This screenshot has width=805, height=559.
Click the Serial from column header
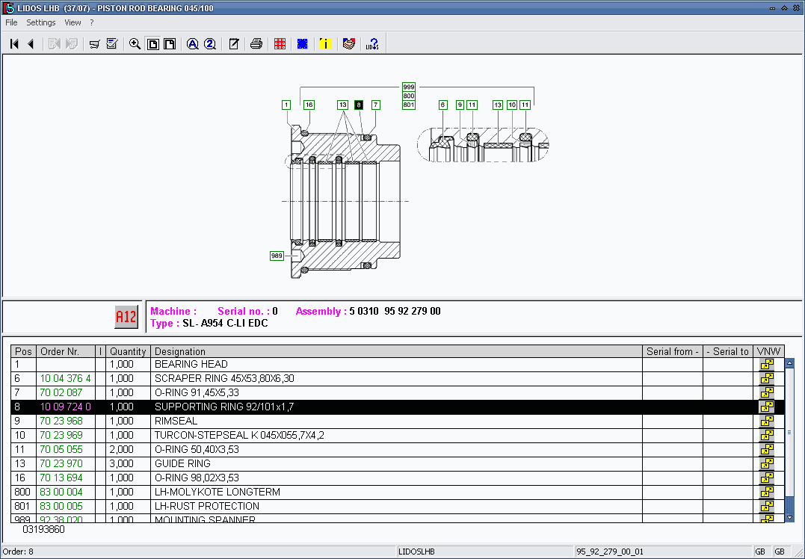(673, 352)
